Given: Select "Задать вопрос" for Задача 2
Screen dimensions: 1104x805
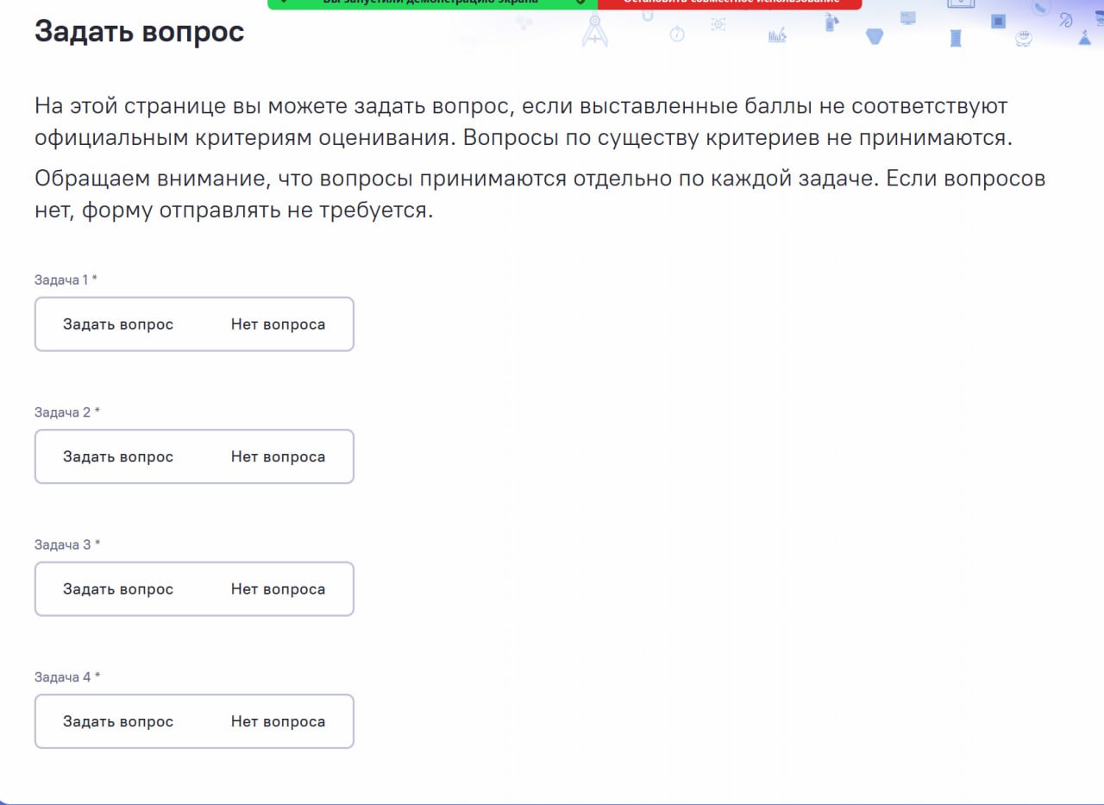Looking at the screenshot, I should [118, 457].
